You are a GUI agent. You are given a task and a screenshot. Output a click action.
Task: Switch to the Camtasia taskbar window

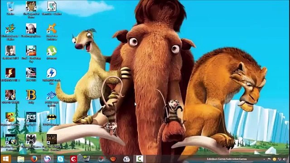[x=140, y=159]
